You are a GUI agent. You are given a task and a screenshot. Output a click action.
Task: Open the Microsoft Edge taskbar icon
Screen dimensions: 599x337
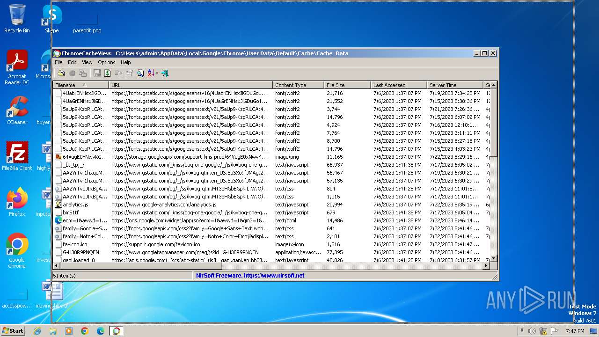[100, 331]
